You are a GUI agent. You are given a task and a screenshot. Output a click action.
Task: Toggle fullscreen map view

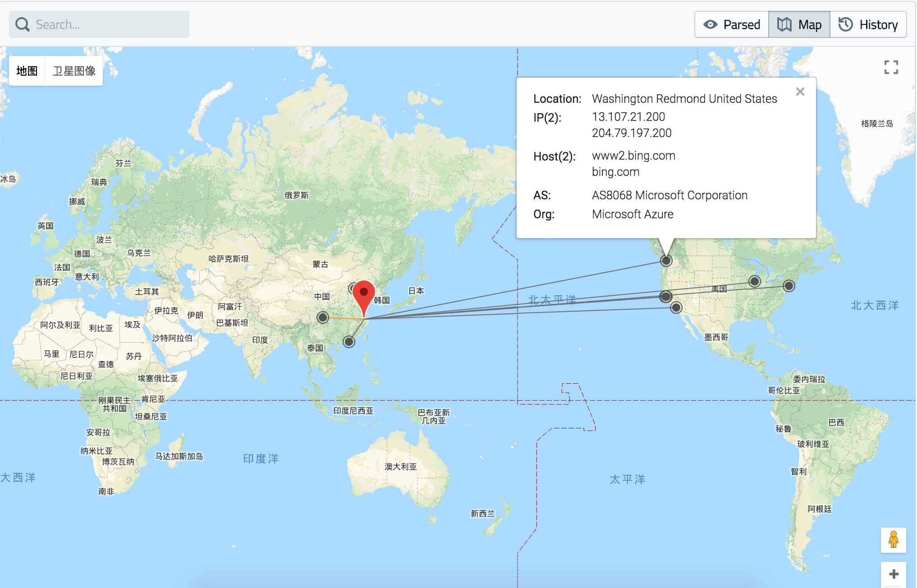click(891, 68)
